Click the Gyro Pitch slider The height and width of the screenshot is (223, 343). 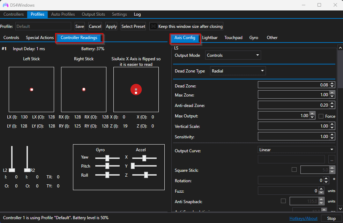[x=107, y=166]
